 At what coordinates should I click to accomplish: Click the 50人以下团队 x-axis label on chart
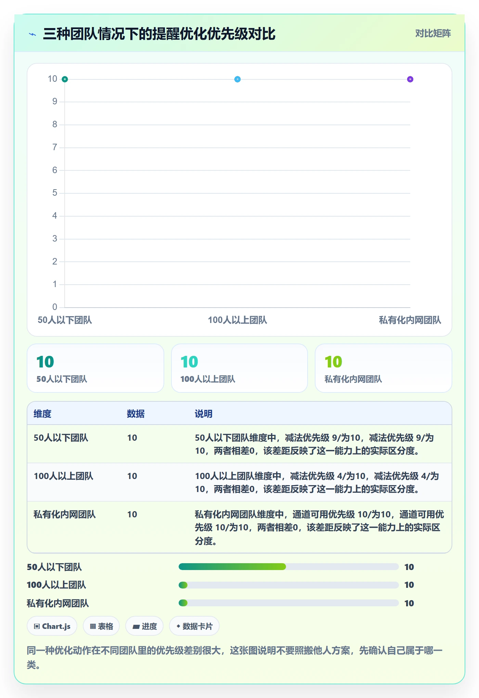click(x=65, y=320)
